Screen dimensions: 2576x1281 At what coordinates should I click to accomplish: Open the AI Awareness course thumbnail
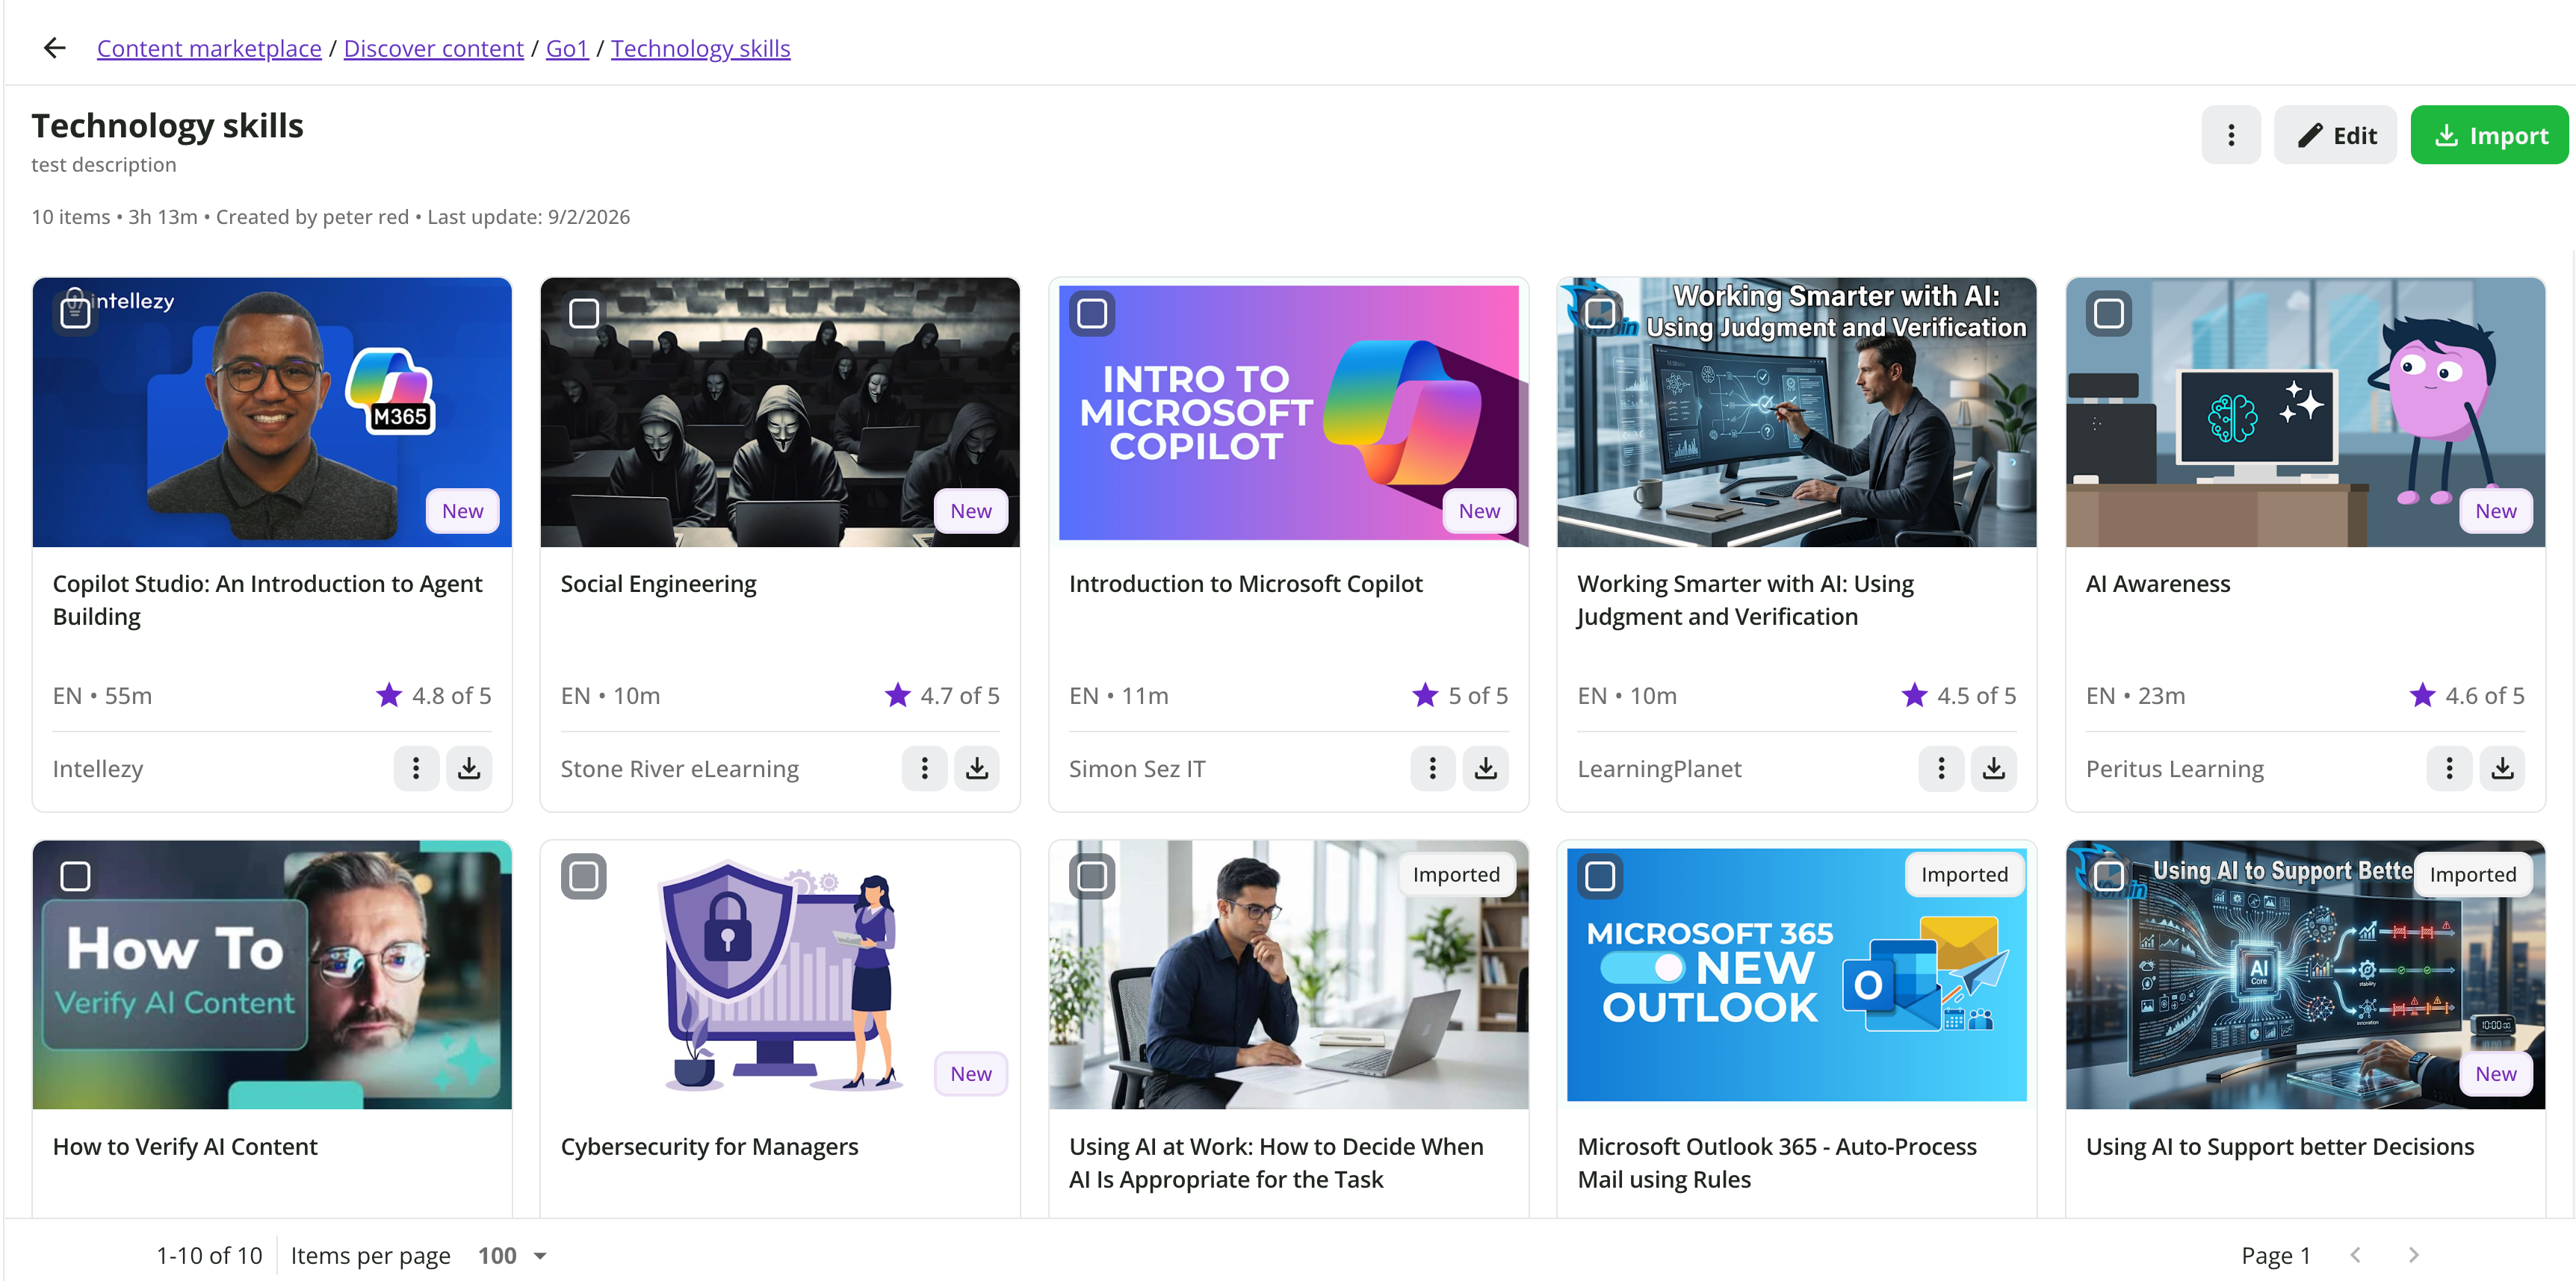point(2305,411)
